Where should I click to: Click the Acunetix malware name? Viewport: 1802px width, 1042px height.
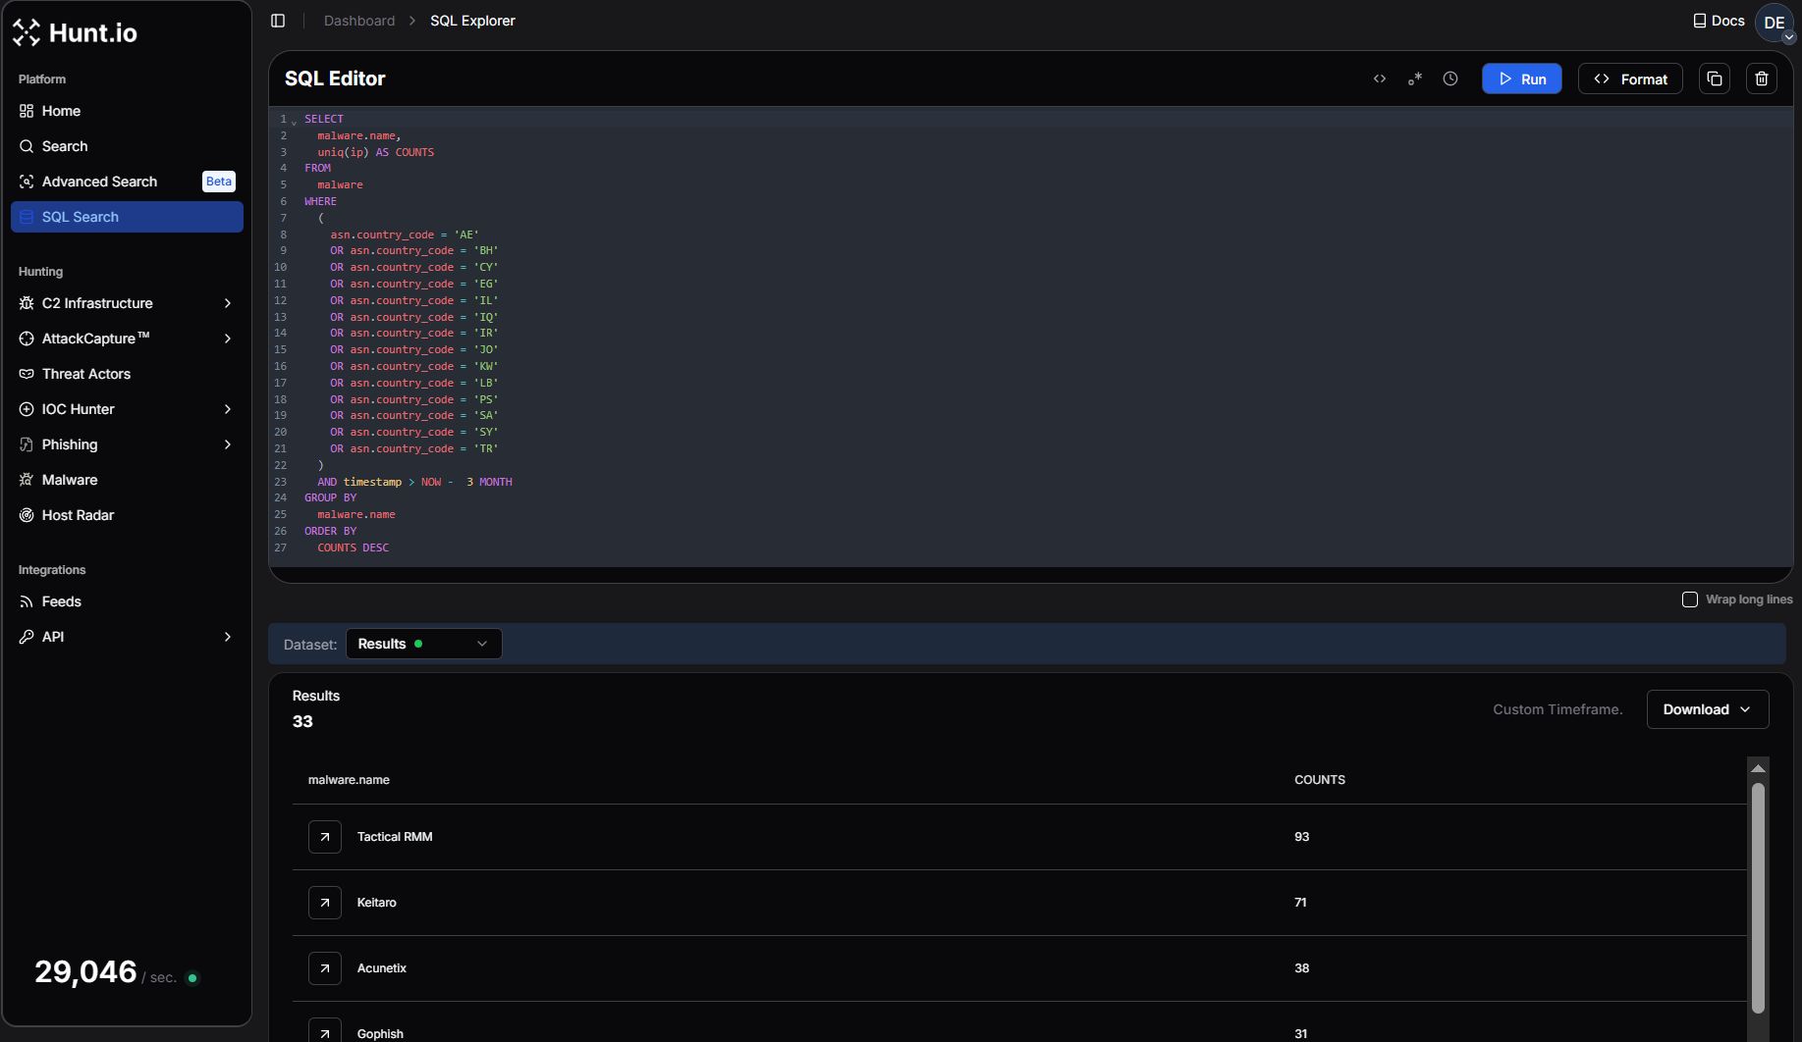(382, 968)
